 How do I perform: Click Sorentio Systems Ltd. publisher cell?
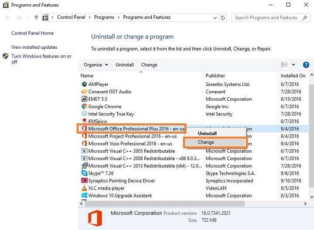coord(228,84)
